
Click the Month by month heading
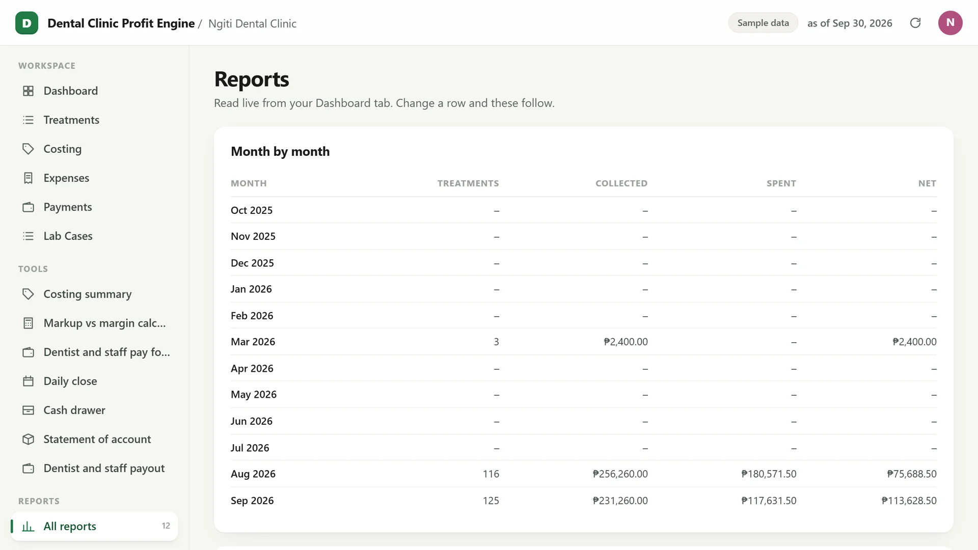(280, 151)
